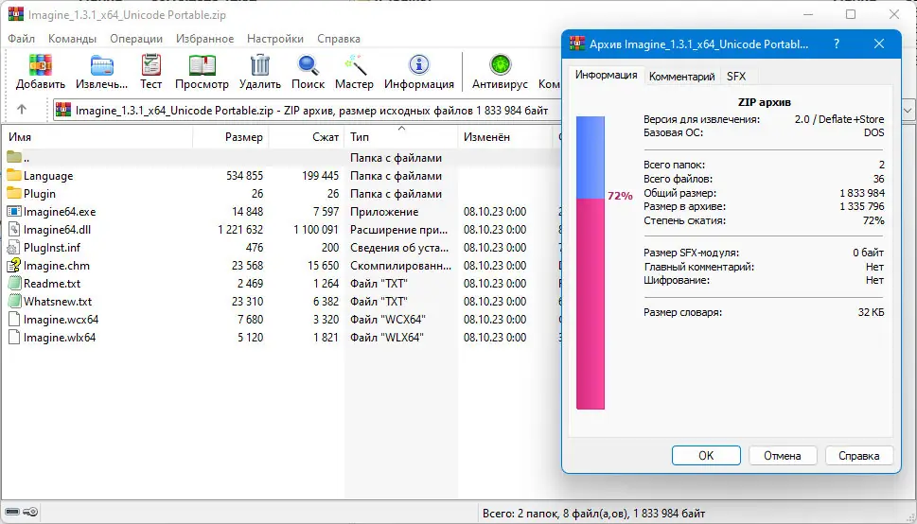Sort the list by Имя column

pos(97,137)
